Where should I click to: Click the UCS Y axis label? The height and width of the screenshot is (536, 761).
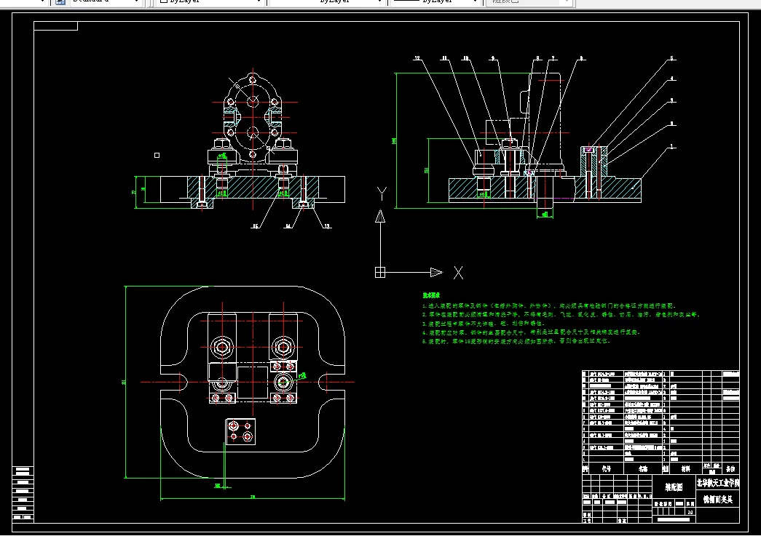point(382,194)
